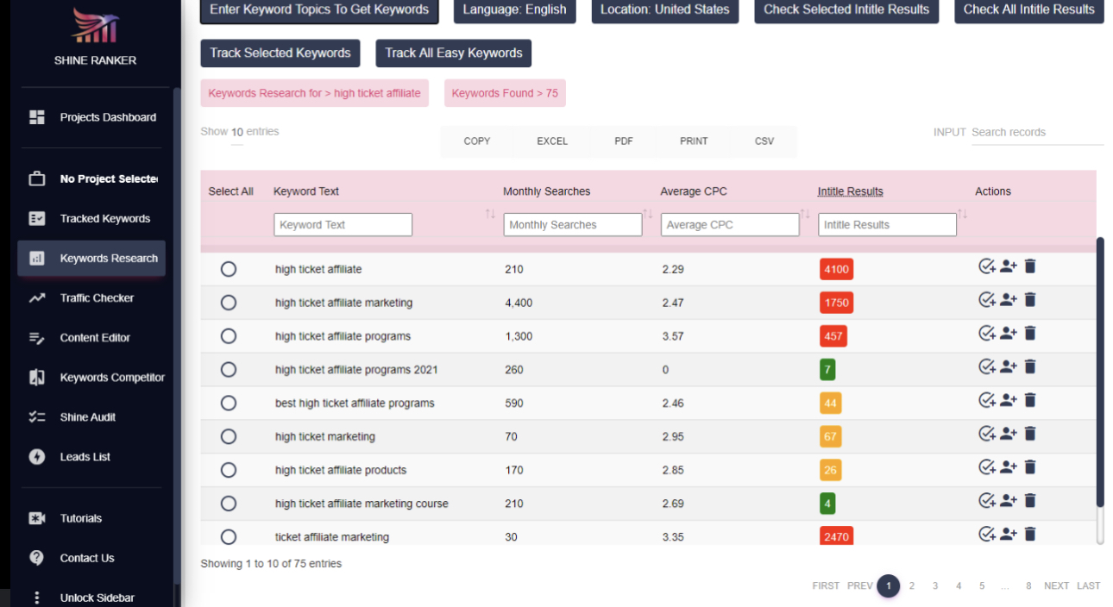
Task: Click the Leads List lightning icon
Action: (37, 457)
